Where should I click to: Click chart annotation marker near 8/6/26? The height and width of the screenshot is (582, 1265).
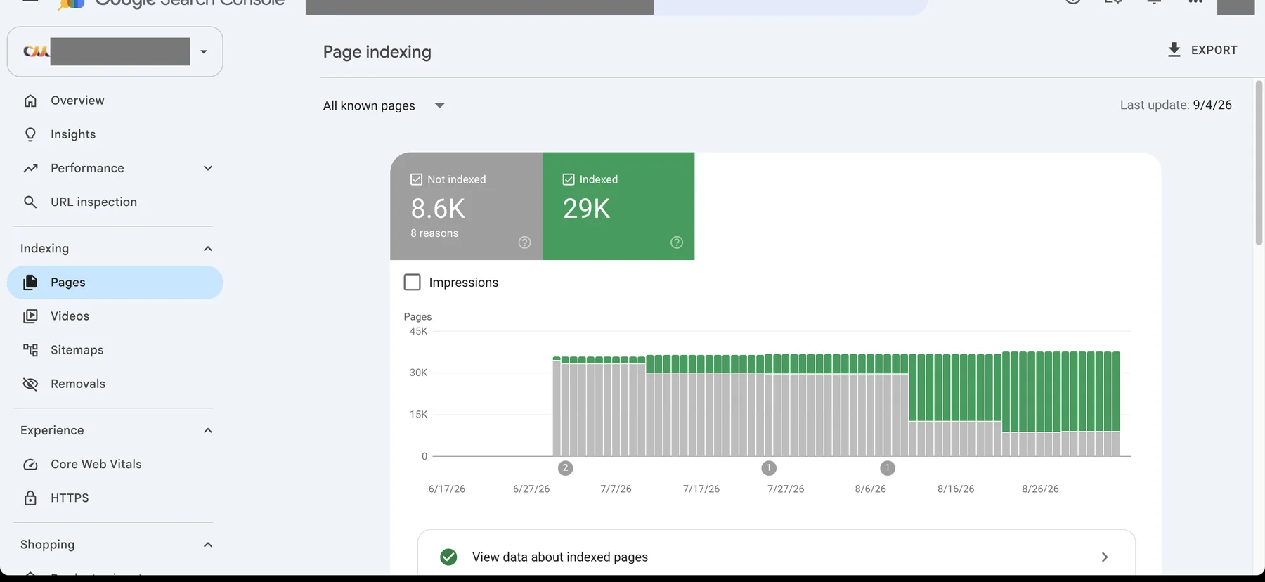tap(887, 468)
